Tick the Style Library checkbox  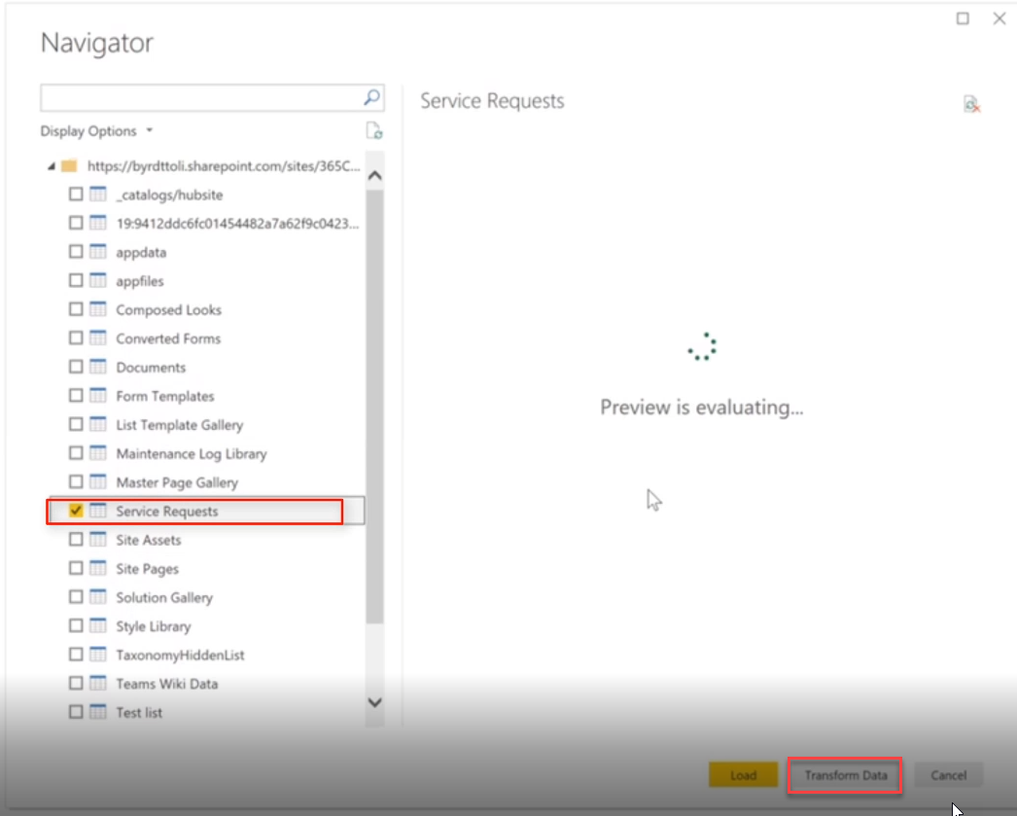(76, 625)
